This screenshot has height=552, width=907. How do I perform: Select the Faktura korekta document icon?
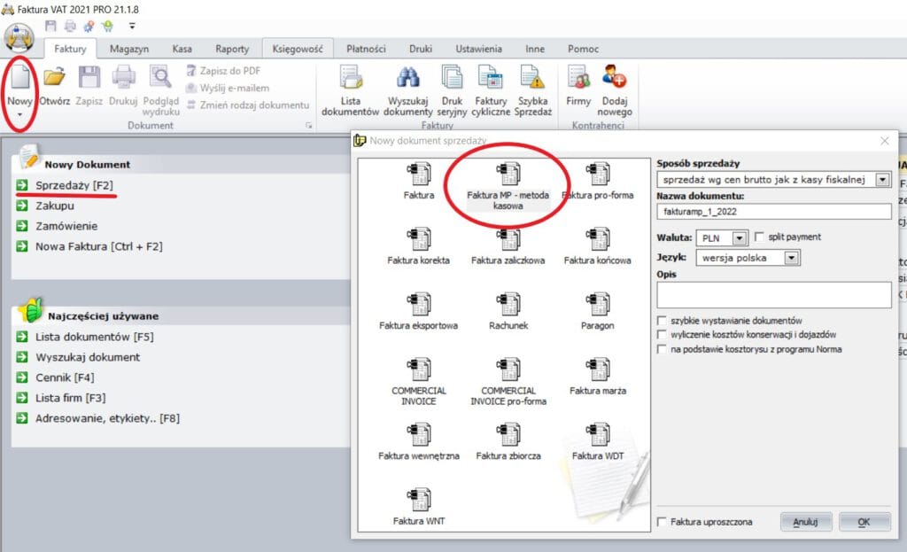pyautogui.click(x=418, y=242)
